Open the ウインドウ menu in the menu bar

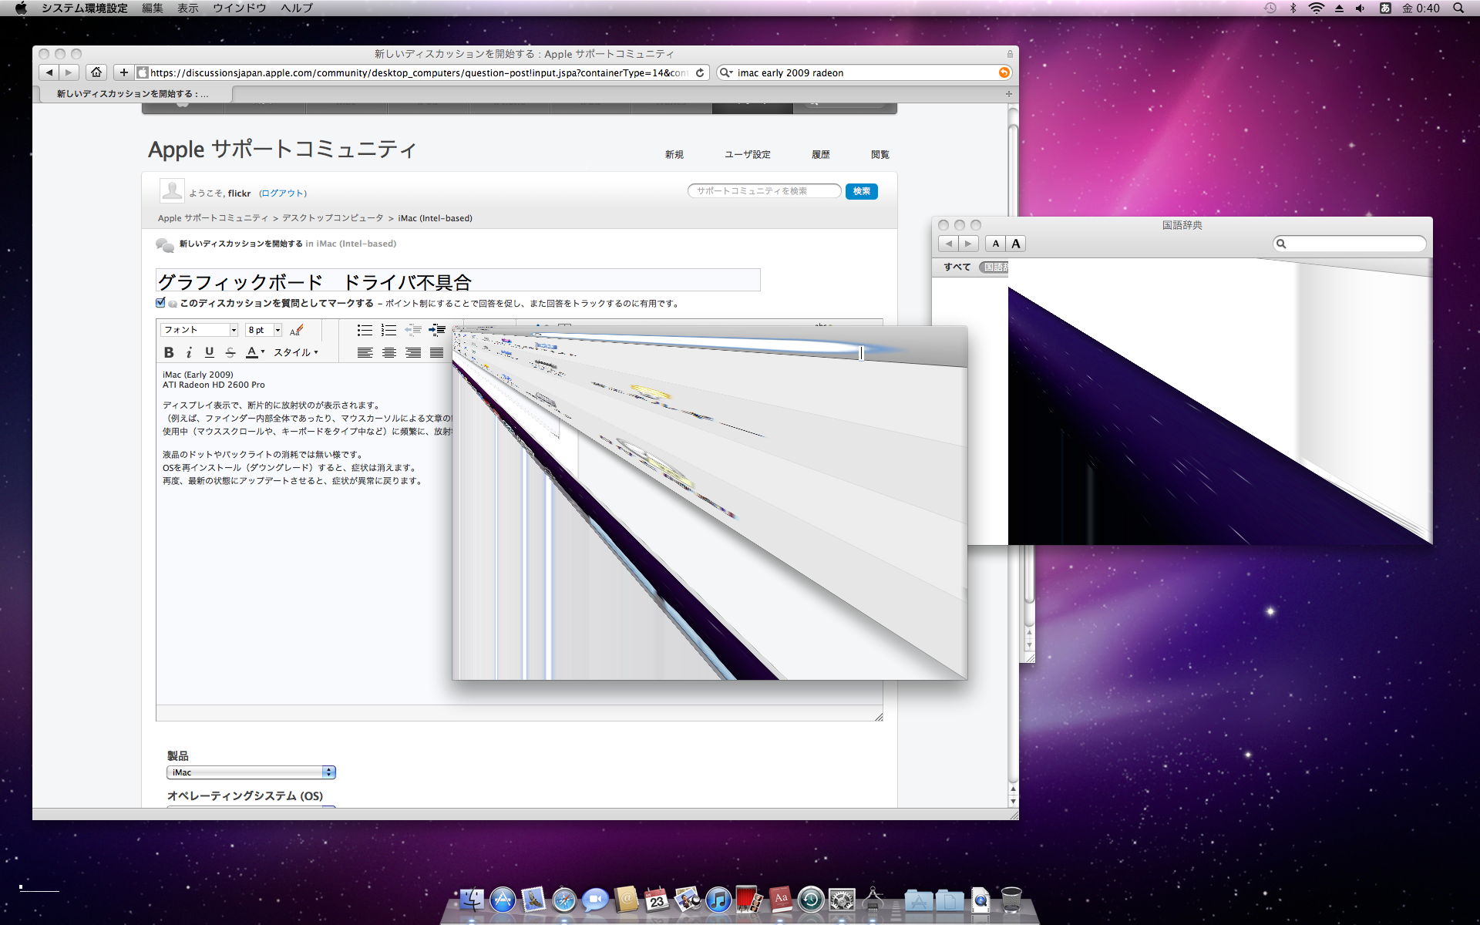coord(239,8)
